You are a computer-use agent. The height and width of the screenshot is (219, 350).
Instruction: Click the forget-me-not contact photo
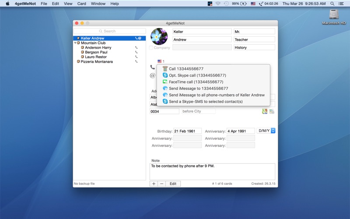159,36
